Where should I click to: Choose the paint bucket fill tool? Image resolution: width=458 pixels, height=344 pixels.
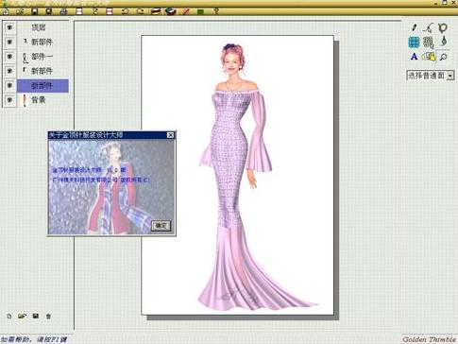click(444, 42)
